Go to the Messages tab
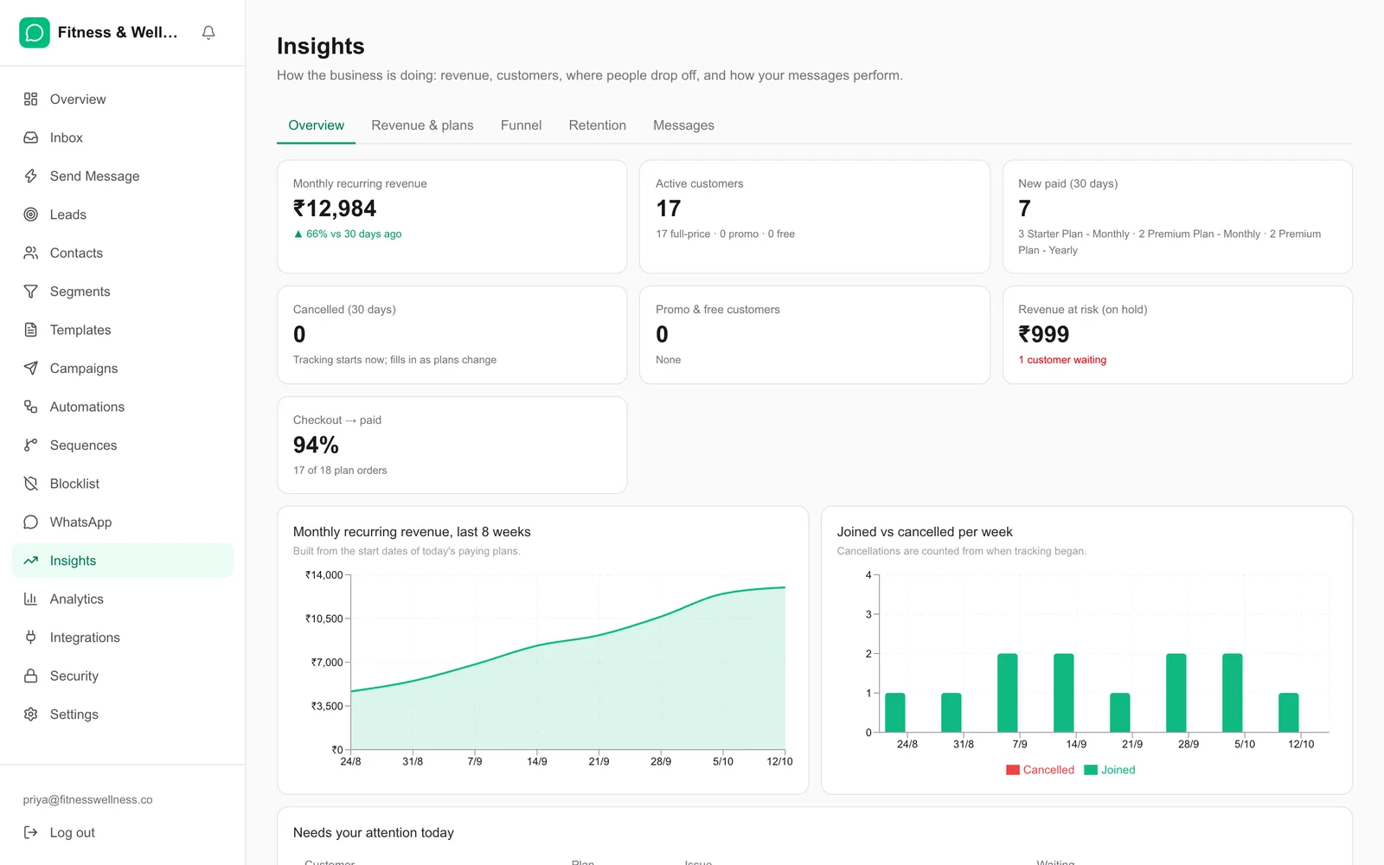This screenshot has width=1384, height=865. click(683, 125)
